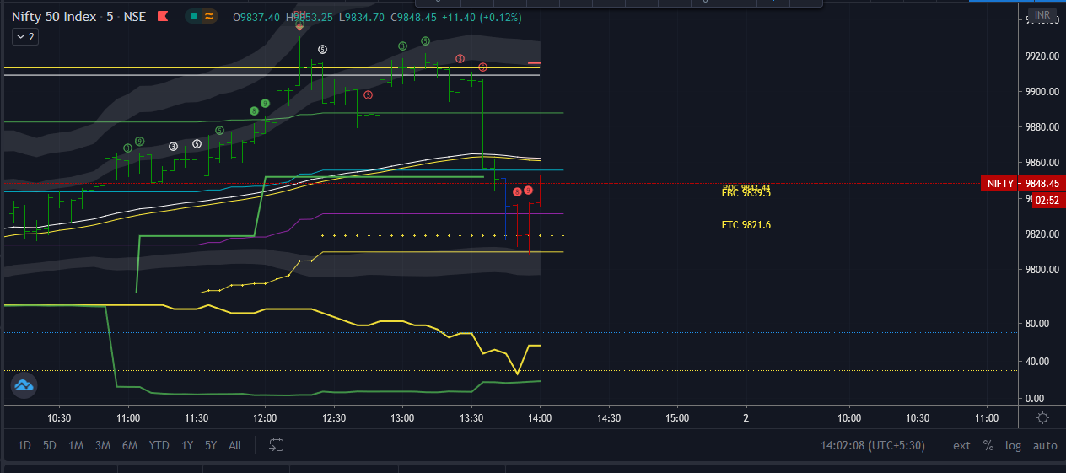Select the YTD date range

159,445
